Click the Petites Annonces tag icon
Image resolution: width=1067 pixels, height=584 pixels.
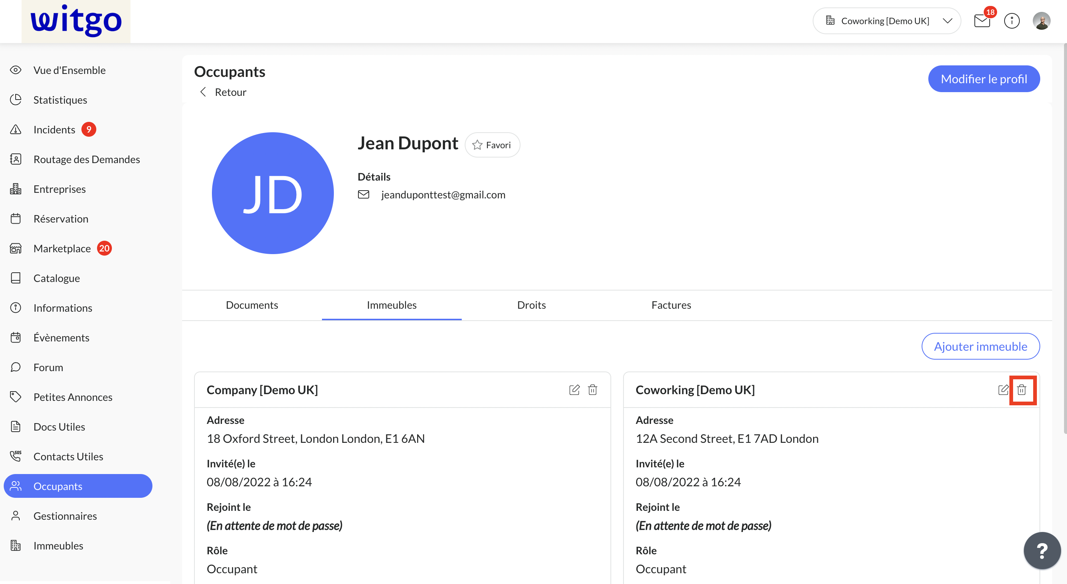pyautogui.click(x=16, y=397)
